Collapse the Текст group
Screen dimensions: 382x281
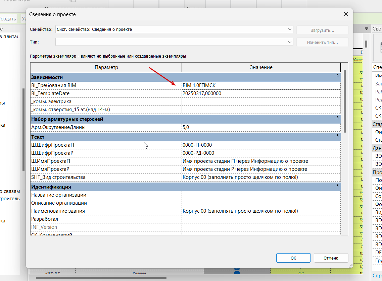click(337, 136)
